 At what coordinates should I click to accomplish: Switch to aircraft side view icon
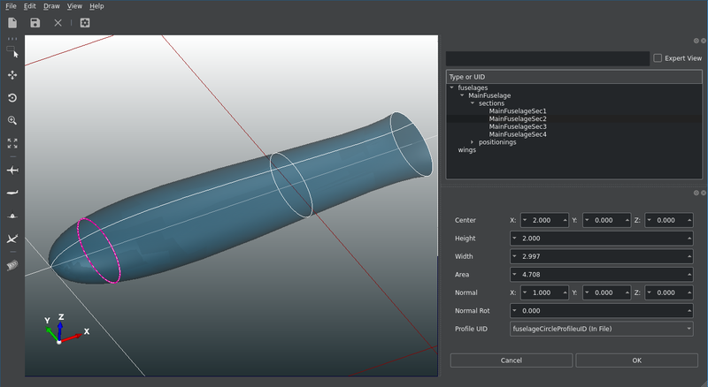pos(12,192)
